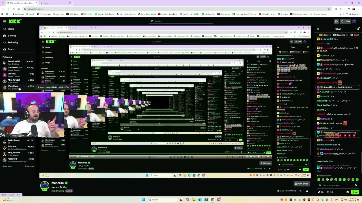This screenshot has width=362, height=203.
Task: Open the Kick sidebar hamburger menu
Action: [5, 21]
